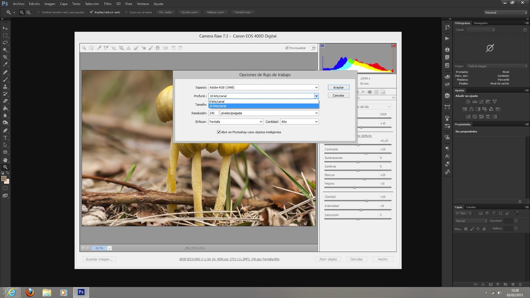Viewport: 530px width, 298px height.
Task: Open the Archivo menu
Action: tap(19, 4)
